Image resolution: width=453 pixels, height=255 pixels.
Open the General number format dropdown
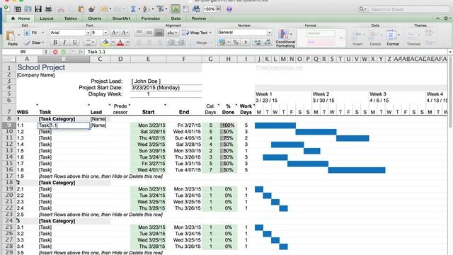click(269, 33)
